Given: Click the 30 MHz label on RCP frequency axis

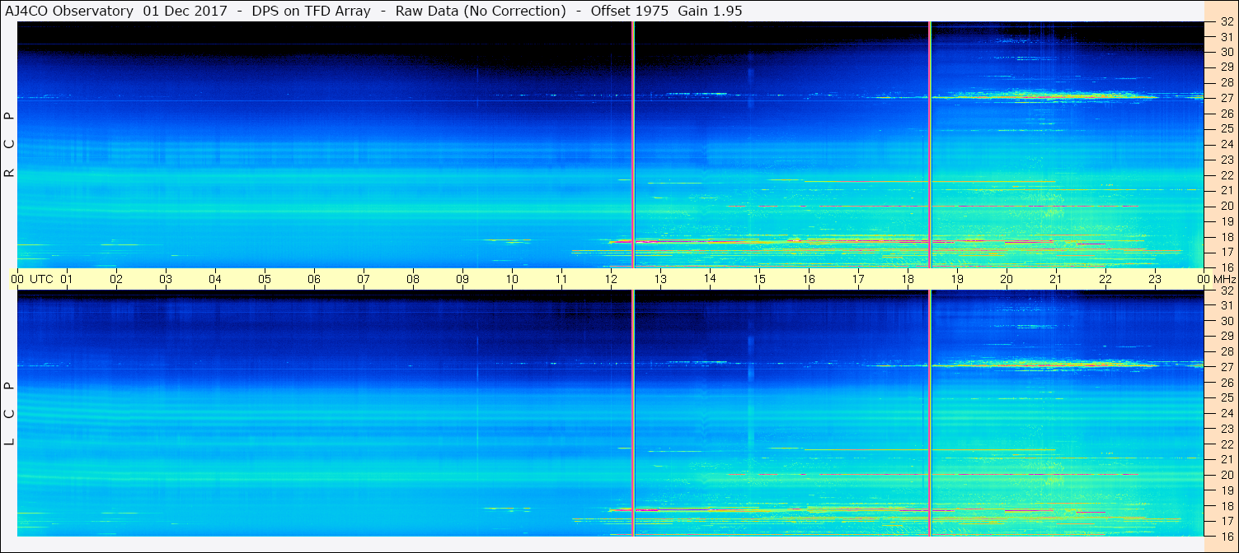Looking at the screenshot, I should click(1226, 52).
